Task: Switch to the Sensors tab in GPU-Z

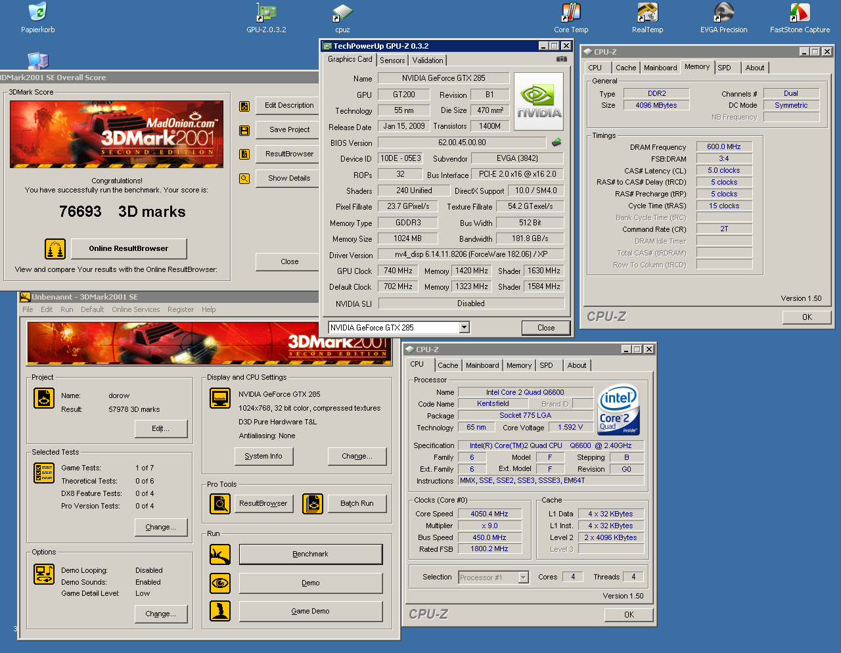Action: coord(392,60)
